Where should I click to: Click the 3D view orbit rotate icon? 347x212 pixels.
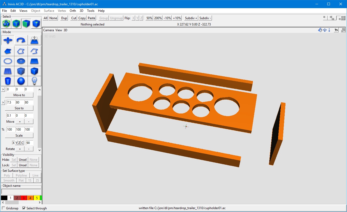[320, 30]
